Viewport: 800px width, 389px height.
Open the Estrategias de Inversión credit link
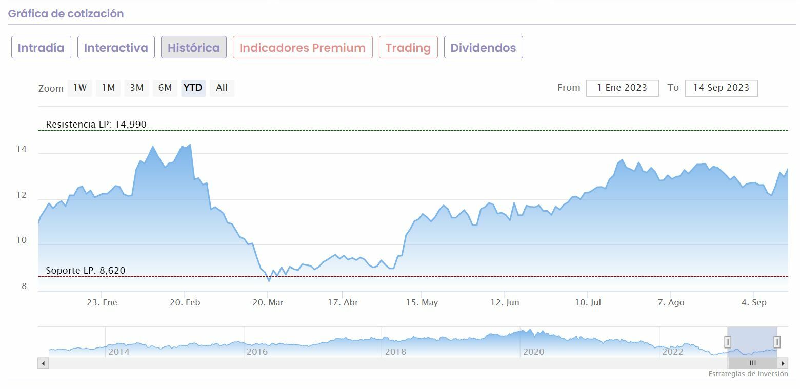pyautogui.click(x=748, y=374)
